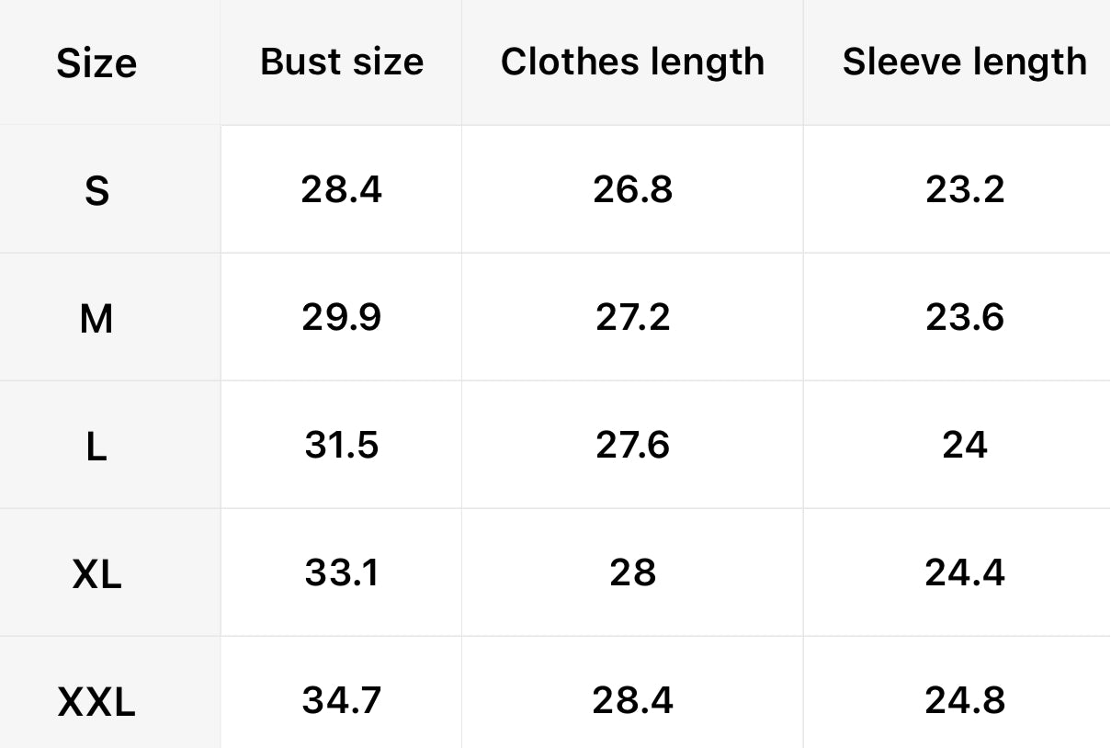
Task: Click XL clothes length value 28
Action: (x=632, y=572)
